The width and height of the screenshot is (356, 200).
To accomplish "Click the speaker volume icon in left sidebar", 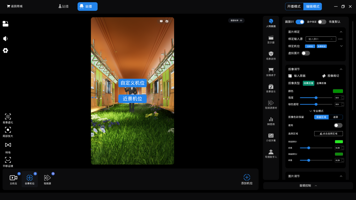I will pyautogui.click(x=5, y=39).
